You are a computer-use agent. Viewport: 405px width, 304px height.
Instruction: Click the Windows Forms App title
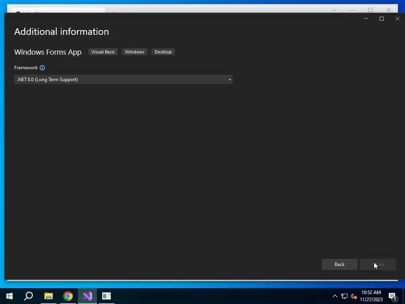(48, 52)
